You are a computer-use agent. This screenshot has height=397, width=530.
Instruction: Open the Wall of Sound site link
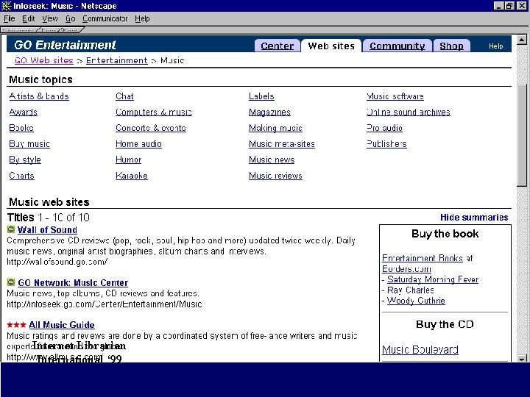(47, 230)
